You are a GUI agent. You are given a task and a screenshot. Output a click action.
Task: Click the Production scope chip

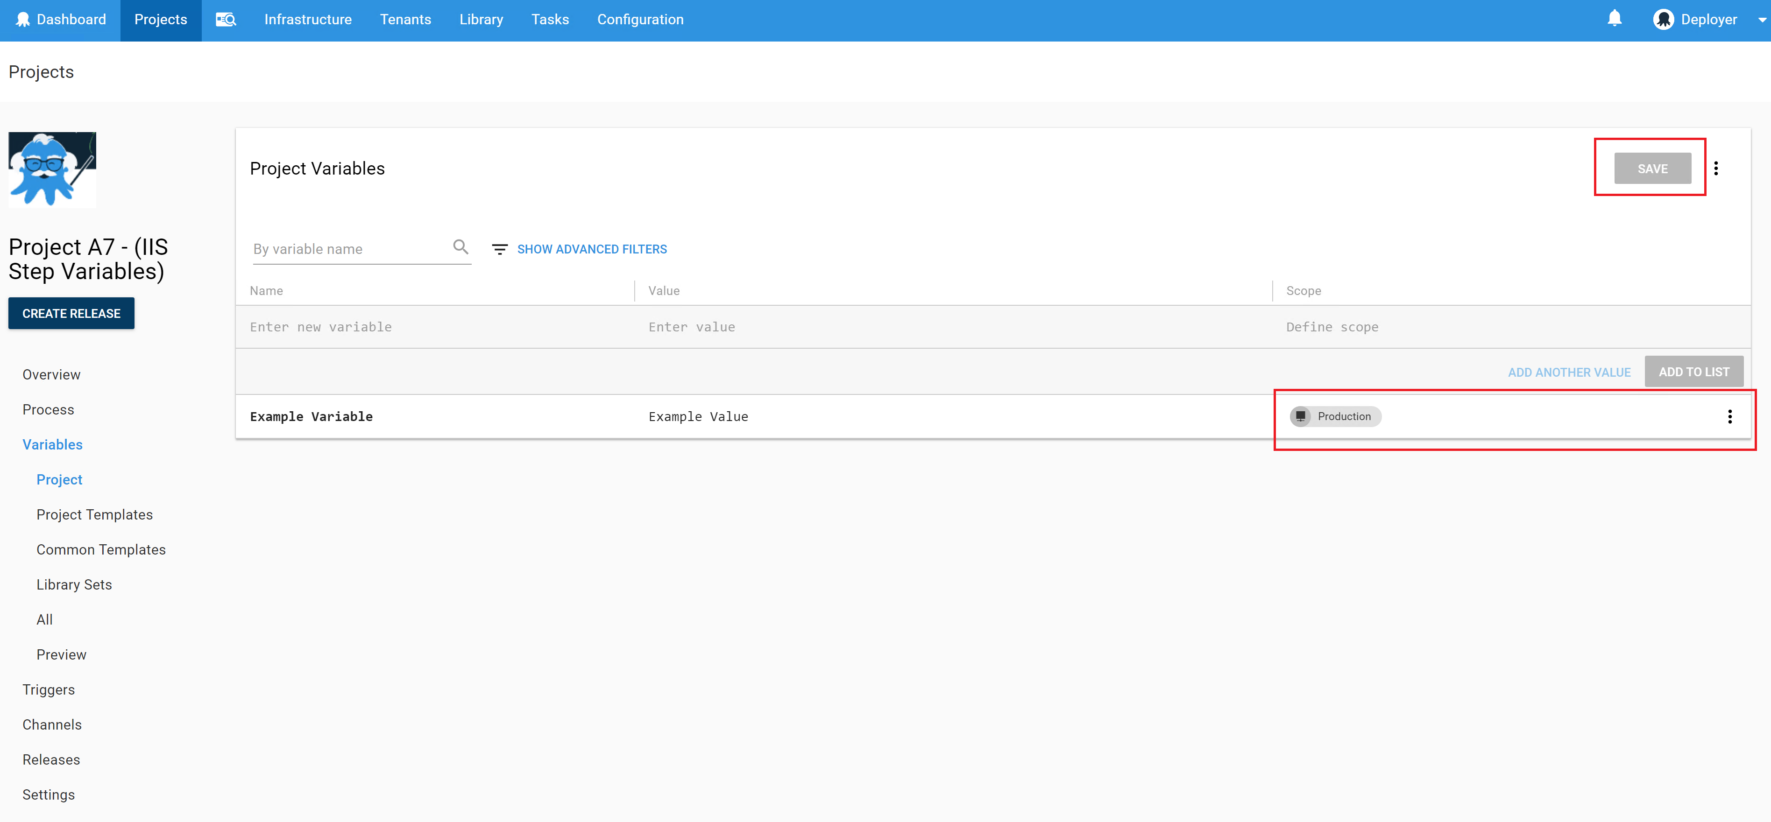point(1335,416)
